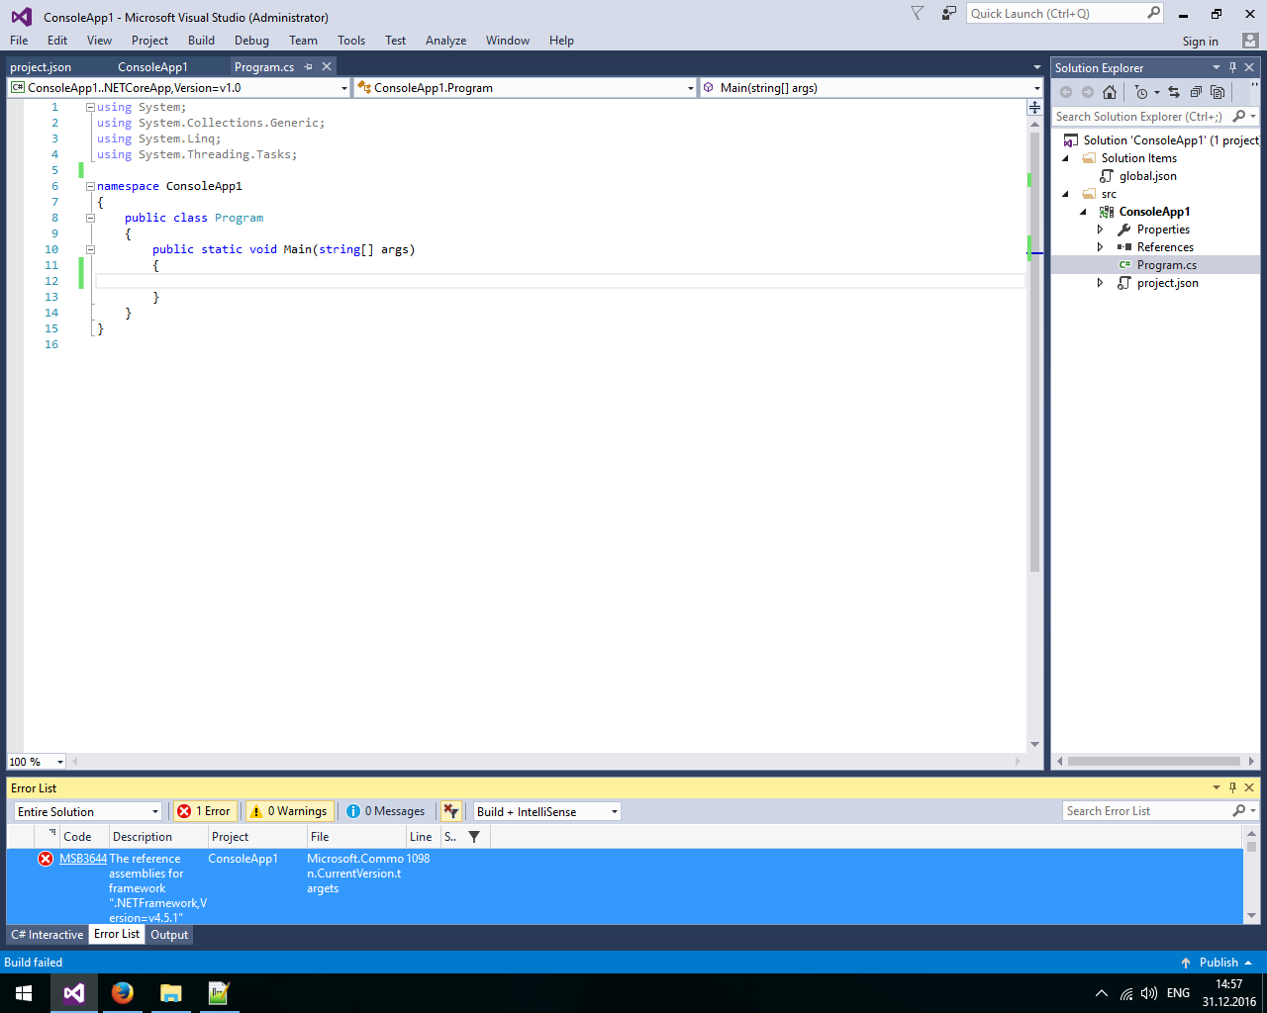Click the feedback icon beside Quick Launch
The image size is (1267, 1013).
[949, 13]
